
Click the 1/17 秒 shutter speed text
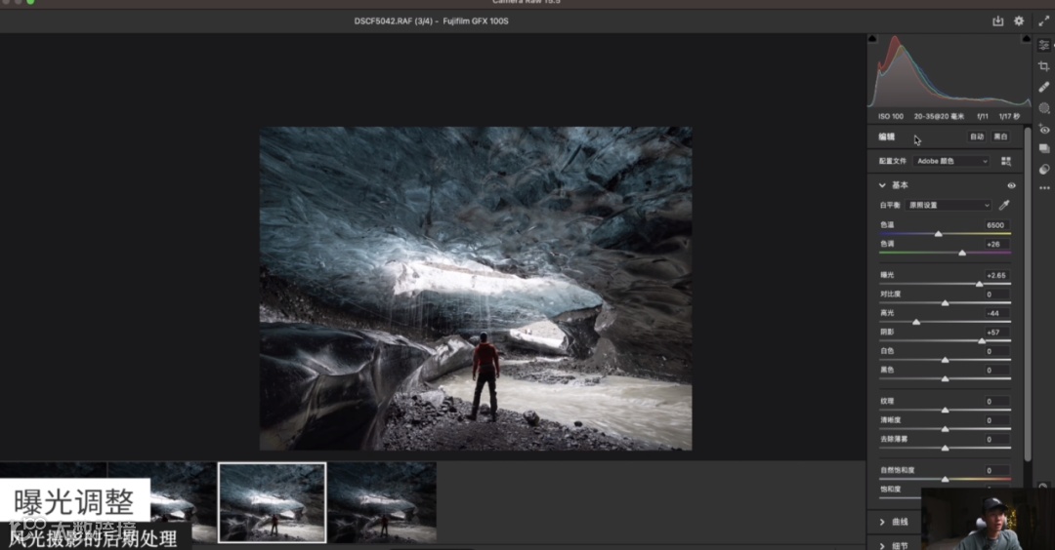pyautogui.click(x=1009, y=116)
